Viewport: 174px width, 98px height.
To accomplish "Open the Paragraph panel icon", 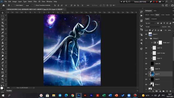I will point(141,44).
